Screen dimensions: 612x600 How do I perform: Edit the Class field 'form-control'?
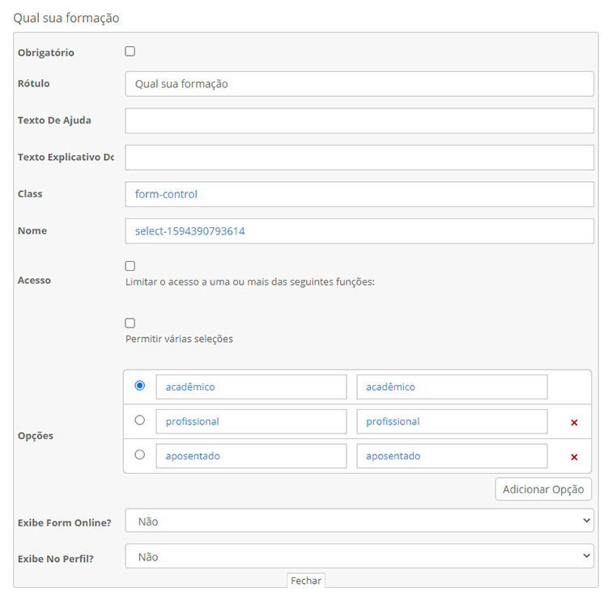point(359,194)
